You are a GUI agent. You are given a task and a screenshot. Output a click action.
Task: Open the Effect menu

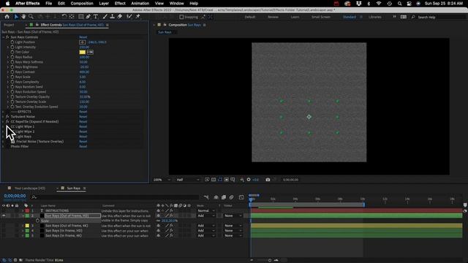[x=120, y=3]
